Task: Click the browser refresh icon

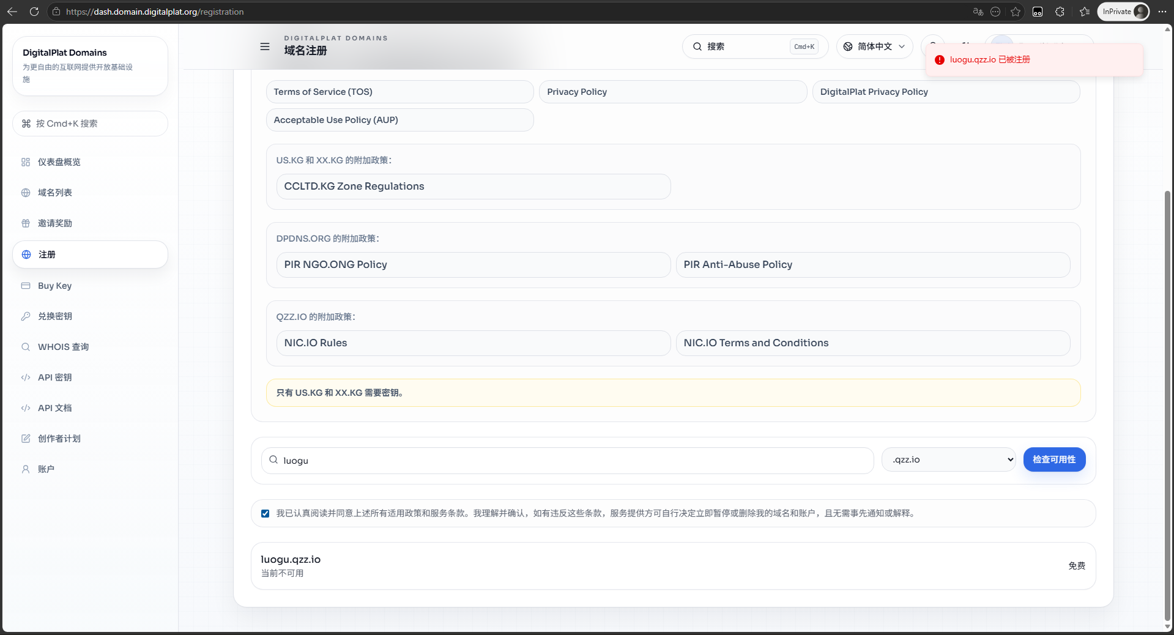Action: (x=34, y=12)
